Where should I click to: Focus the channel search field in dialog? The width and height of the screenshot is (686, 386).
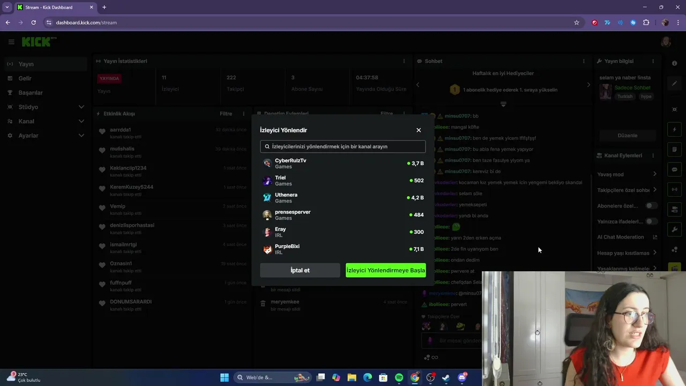tap(343, 146)
